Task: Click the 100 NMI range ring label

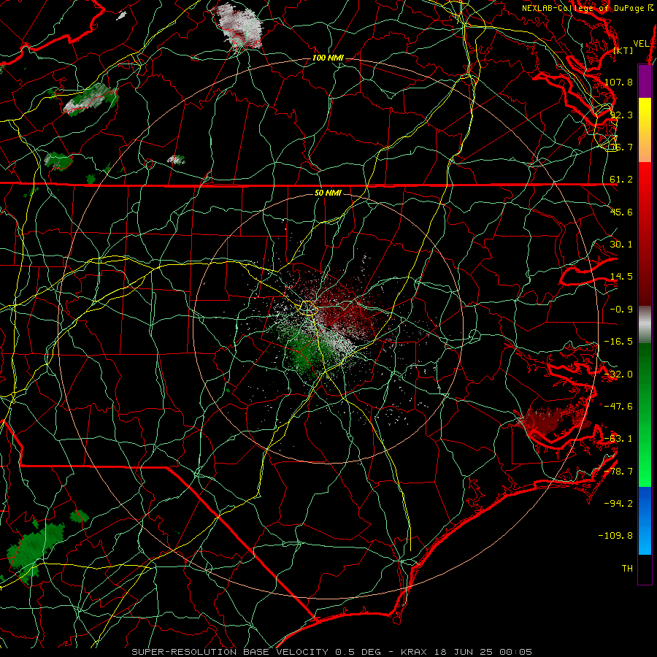Action: [328, 58]
